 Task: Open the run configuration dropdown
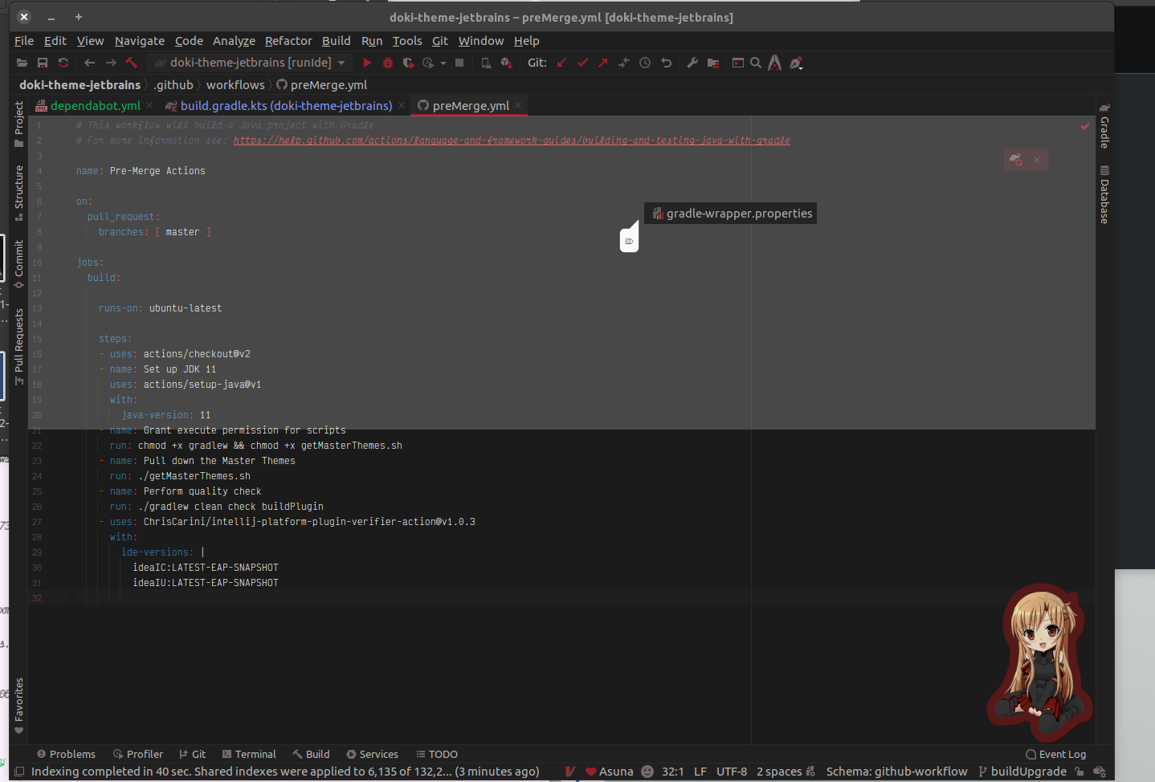click(341, 62)
